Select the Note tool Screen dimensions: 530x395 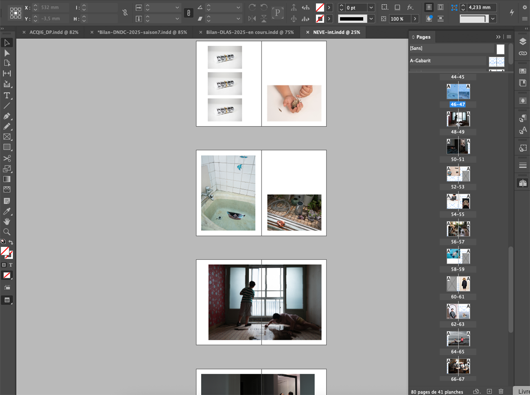pyautogui.click(x=7, y=201)
